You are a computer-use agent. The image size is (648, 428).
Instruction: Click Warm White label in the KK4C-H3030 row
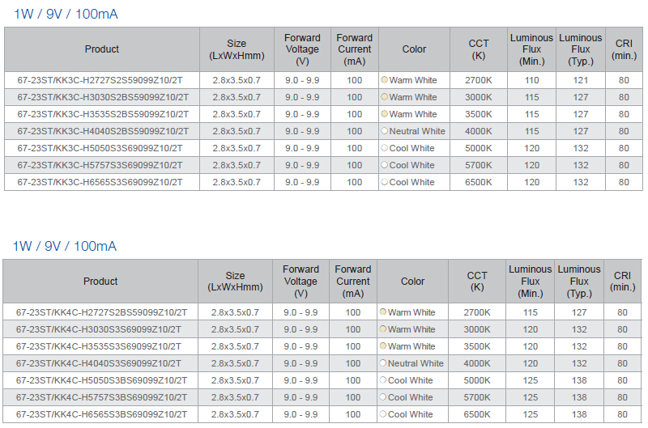tap(411, 329)
